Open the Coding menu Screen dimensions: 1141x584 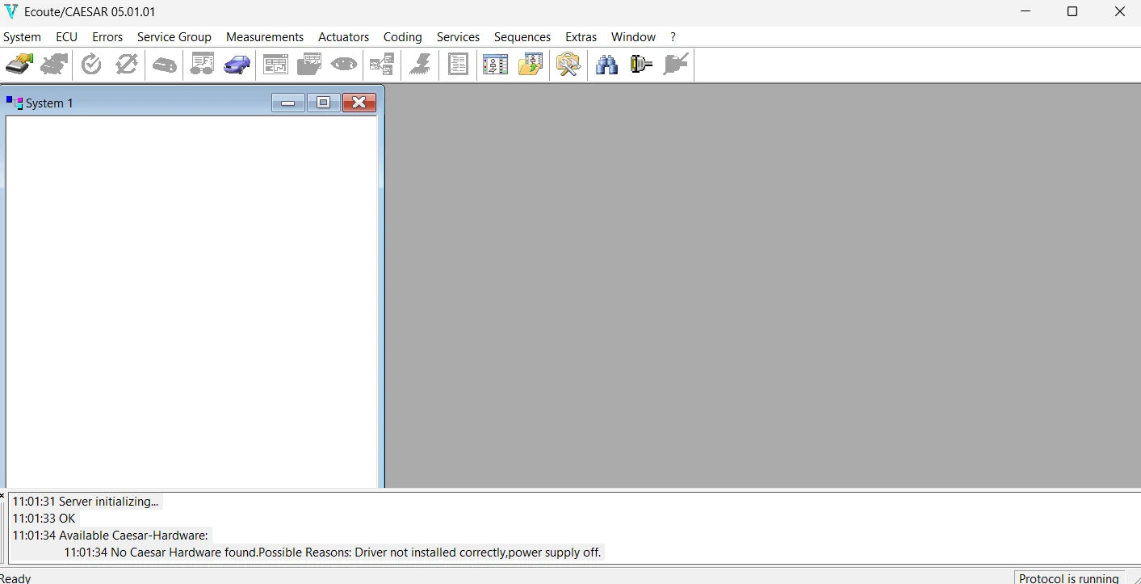(x=403, y=37)
